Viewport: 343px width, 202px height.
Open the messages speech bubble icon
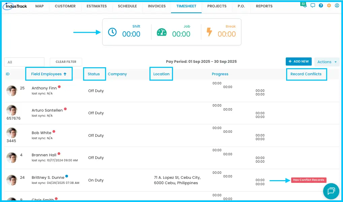pyautogui.click(x=313, y=5)
